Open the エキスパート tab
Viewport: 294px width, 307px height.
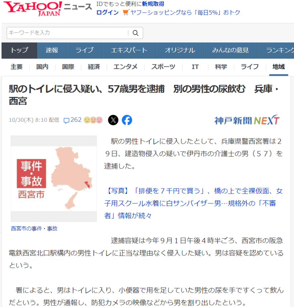point(129,50)
